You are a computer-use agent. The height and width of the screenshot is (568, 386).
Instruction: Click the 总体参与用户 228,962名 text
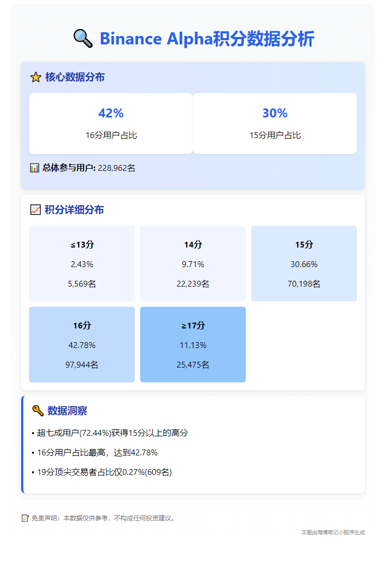point(89,168)
